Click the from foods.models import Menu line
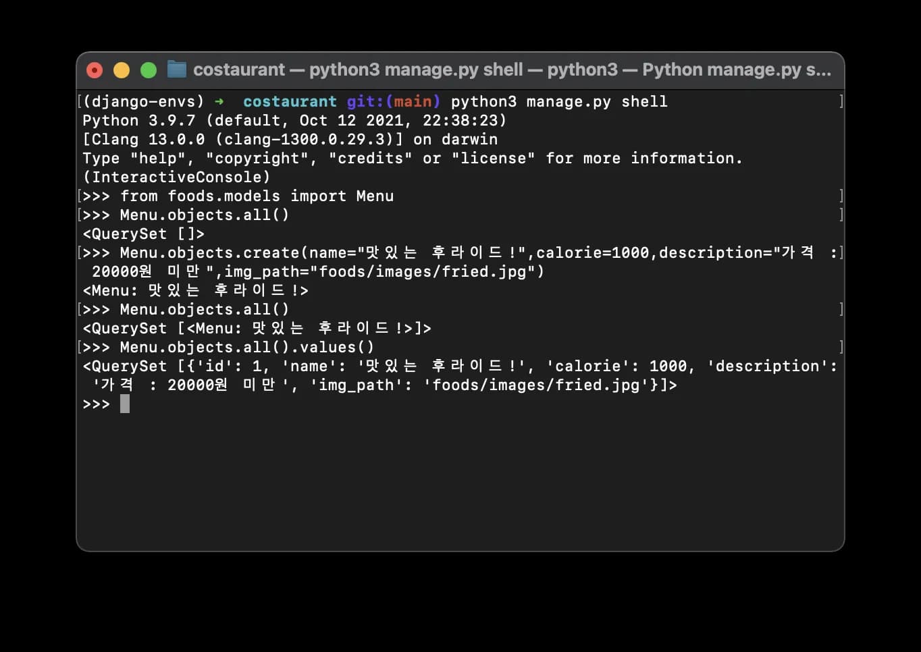The image size is (921, 652). [x=257, y=196]
